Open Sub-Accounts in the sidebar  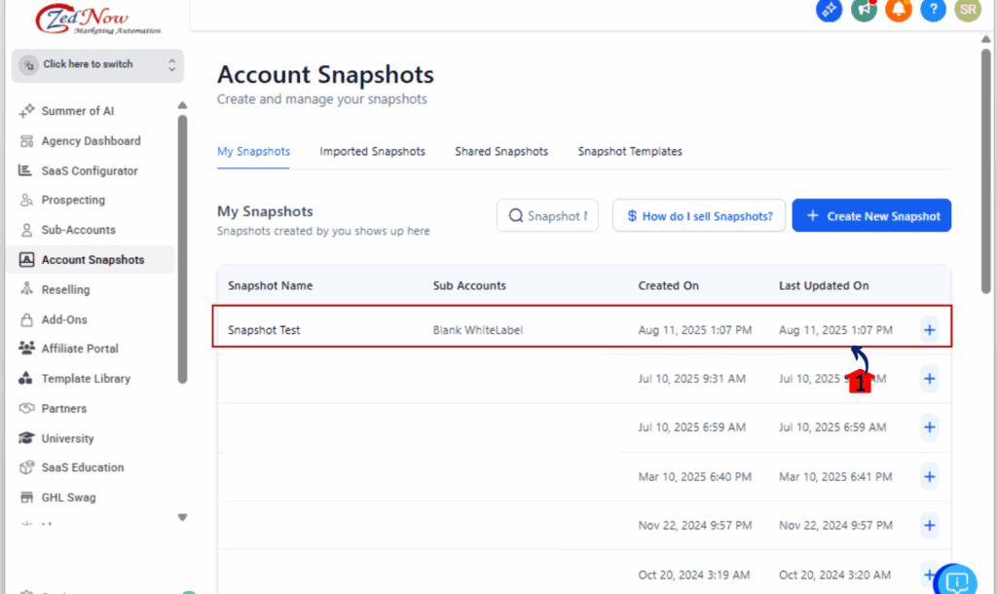pyautogui.click(x=78, y=230)
